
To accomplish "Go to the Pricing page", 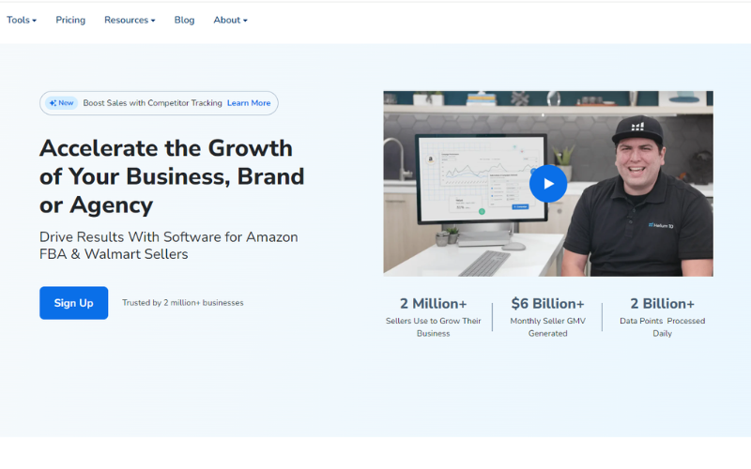I will 70,20.
